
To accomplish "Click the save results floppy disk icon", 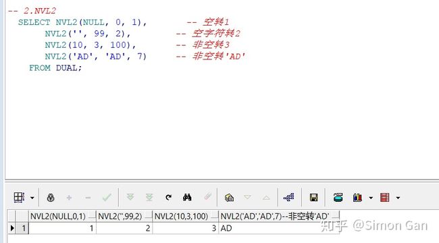I will click(x=314, y=198).
